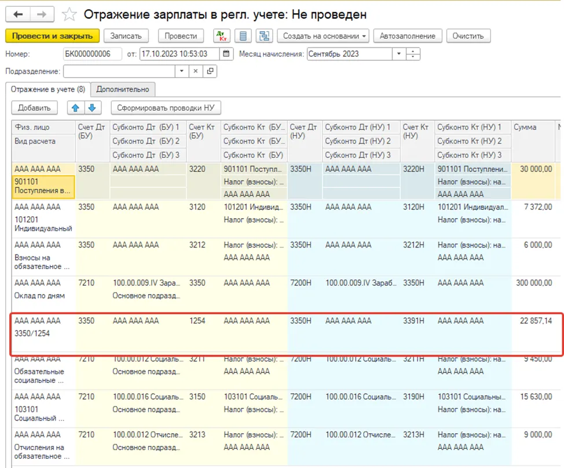Click the Сформировать проводки НУ button
Screen dimensions: 564x468
point(166,108)
